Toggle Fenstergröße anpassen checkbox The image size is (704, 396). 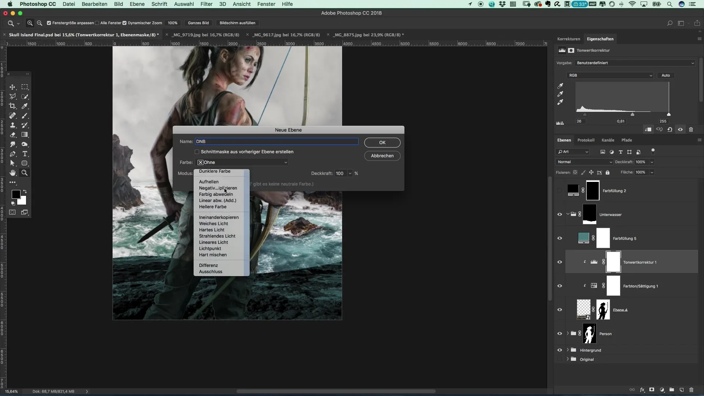pyautogui.click(x=49, y=23)
